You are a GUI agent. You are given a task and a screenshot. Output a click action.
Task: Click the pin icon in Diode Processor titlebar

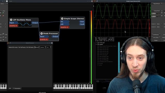click(x=10, y=43)
